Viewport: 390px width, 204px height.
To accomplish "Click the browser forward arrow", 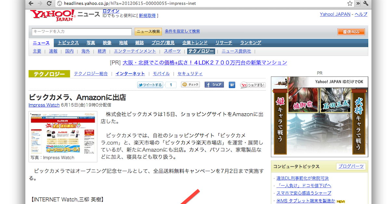I will tap(40, 4).
